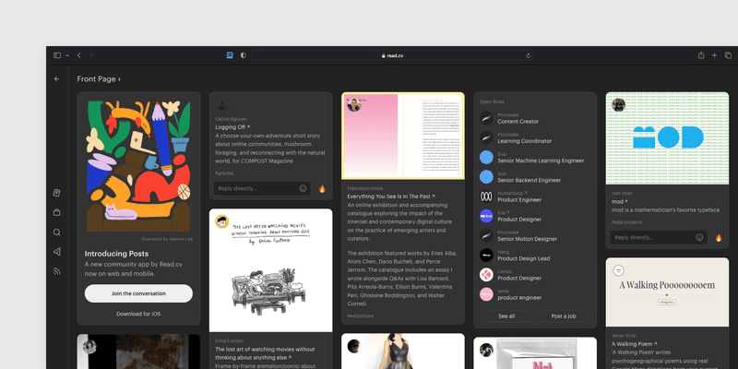Open the jobs briefcase icon in sidebar
738x369 pixels.
click(x=57, y=212)
